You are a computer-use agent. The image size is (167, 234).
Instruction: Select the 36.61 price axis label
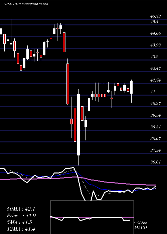[x=155, y=162]
